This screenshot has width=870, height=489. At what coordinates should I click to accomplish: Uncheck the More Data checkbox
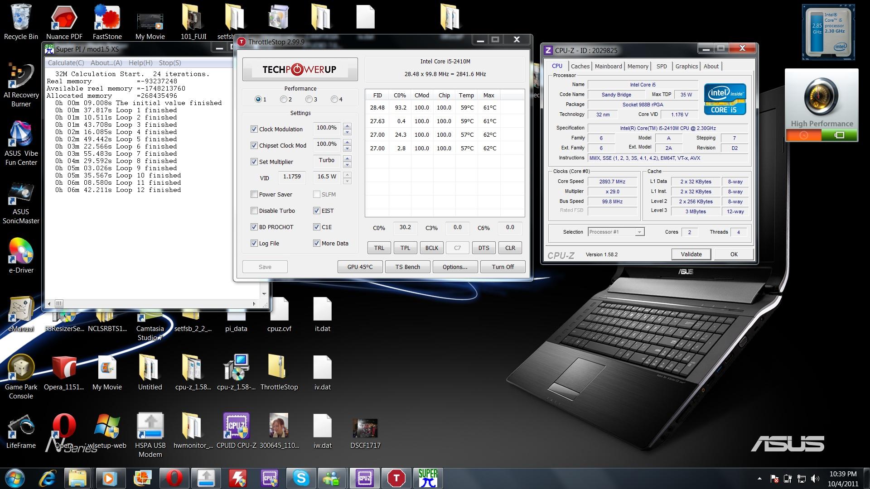click(317, 243)
